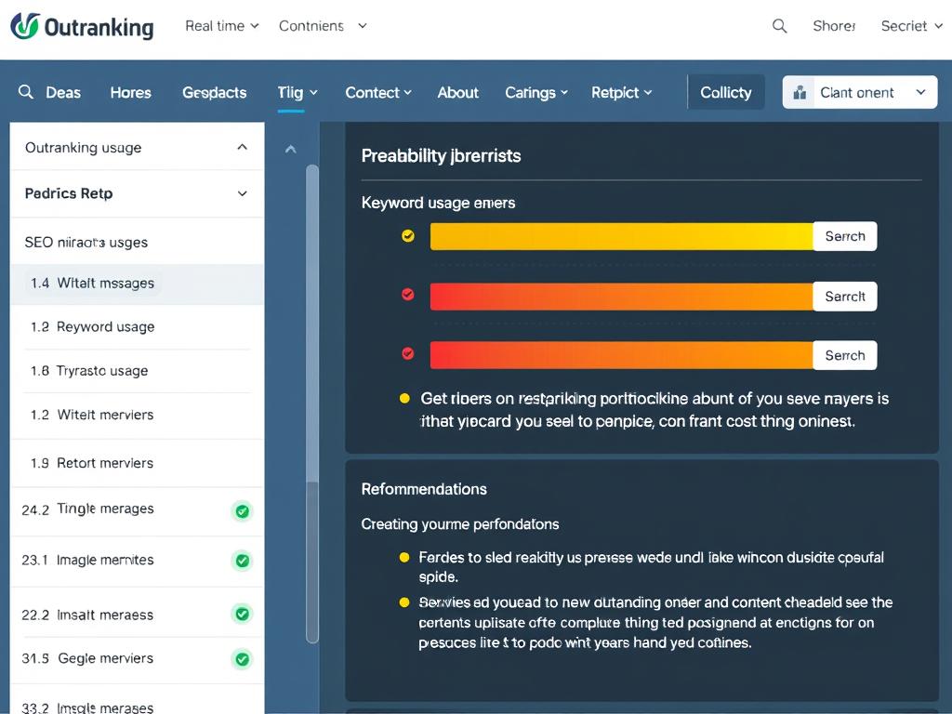This screenshot has height=714, width=952.
Task: Click the top Serrch button
Action: (x=844, y=236)
